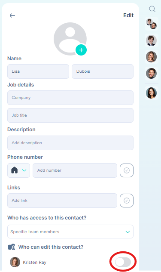The width and height of the screenshot is (161, 272).
Task: Click the Edit button at the top
Action: pyautogui.click(x=128, y=15)
